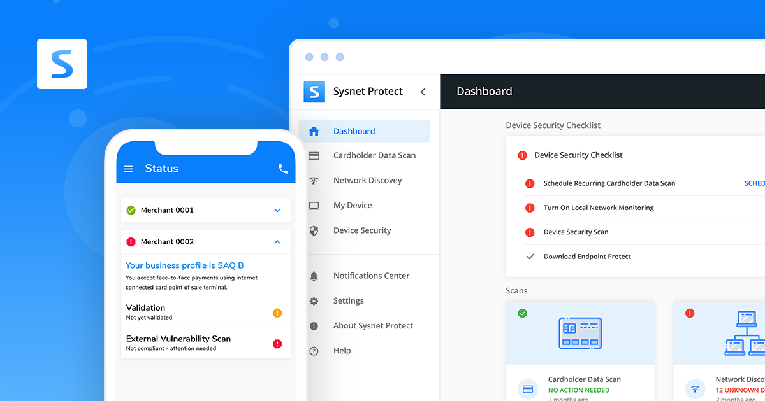Collapse the Merchant 0002 section
765x401 pixels.
pos(277,241)
